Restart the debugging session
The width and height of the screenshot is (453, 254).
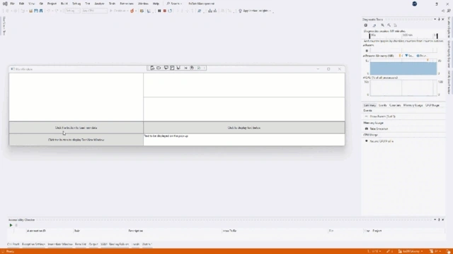pos(170,11)
